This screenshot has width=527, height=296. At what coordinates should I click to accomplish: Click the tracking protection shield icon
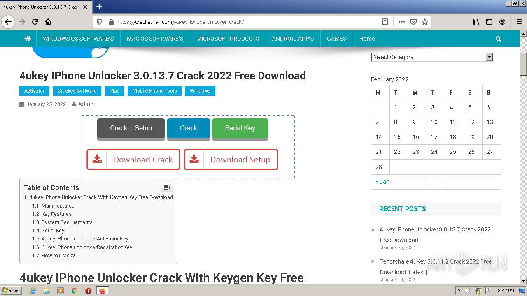(99, 22)
